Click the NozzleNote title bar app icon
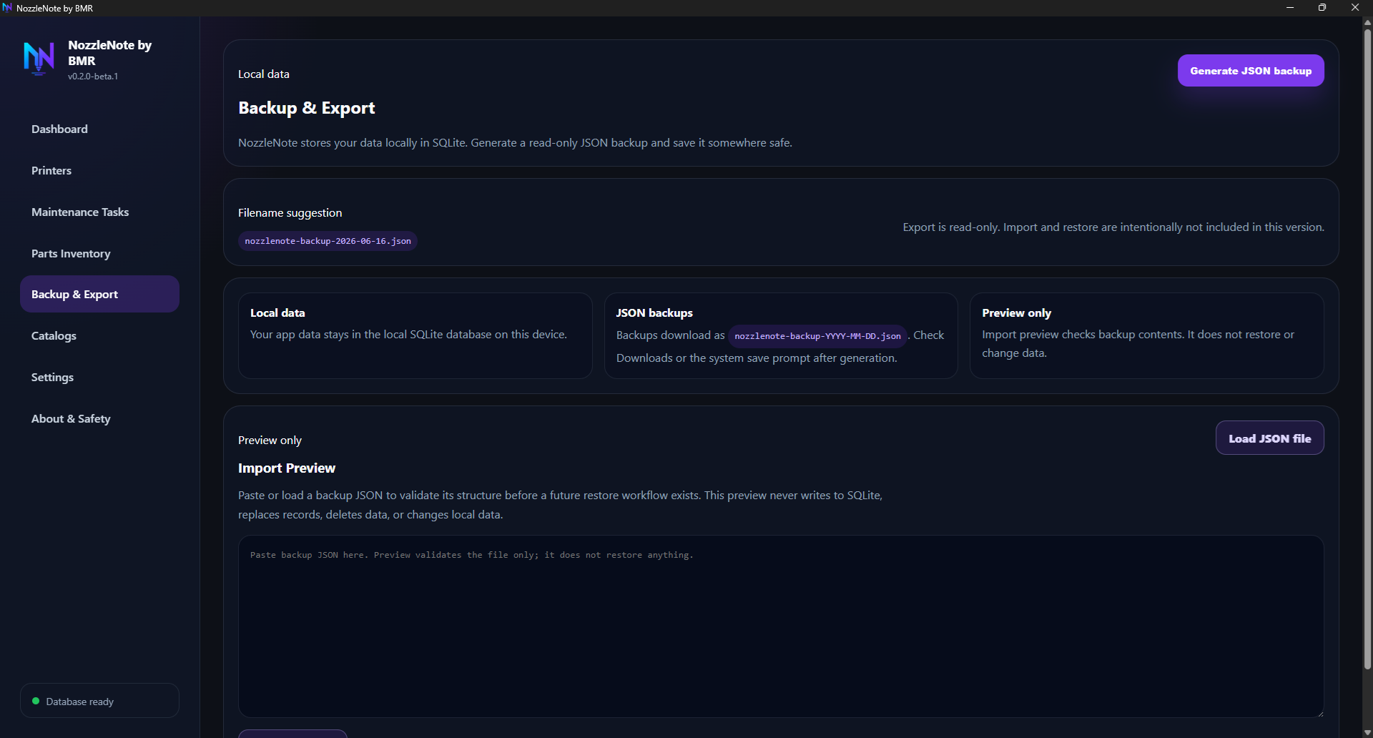The image size is (1373, 738). click(x=8, y=8)
